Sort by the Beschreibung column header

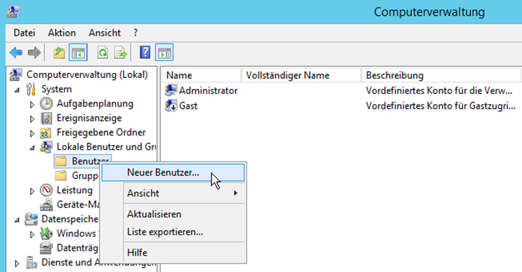click(394, 75)
